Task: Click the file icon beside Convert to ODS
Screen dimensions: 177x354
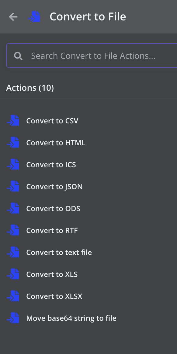Action: (x=13, y=208)
